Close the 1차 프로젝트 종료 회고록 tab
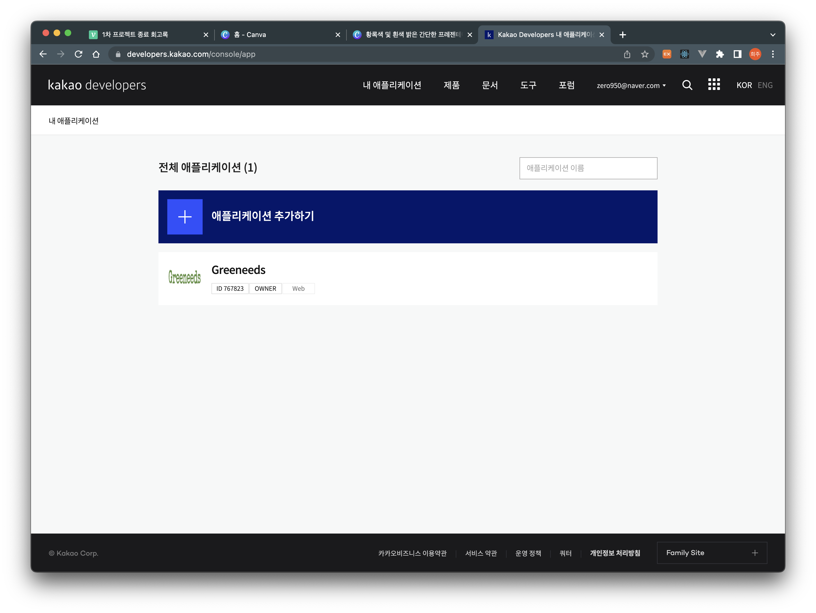 click(x=206, y=35)
